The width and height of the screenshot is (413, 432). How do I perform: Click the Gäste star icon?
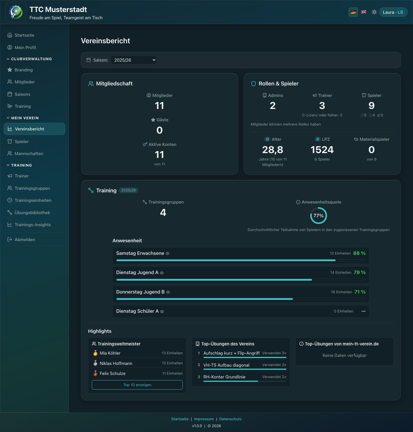click(153, 120)
